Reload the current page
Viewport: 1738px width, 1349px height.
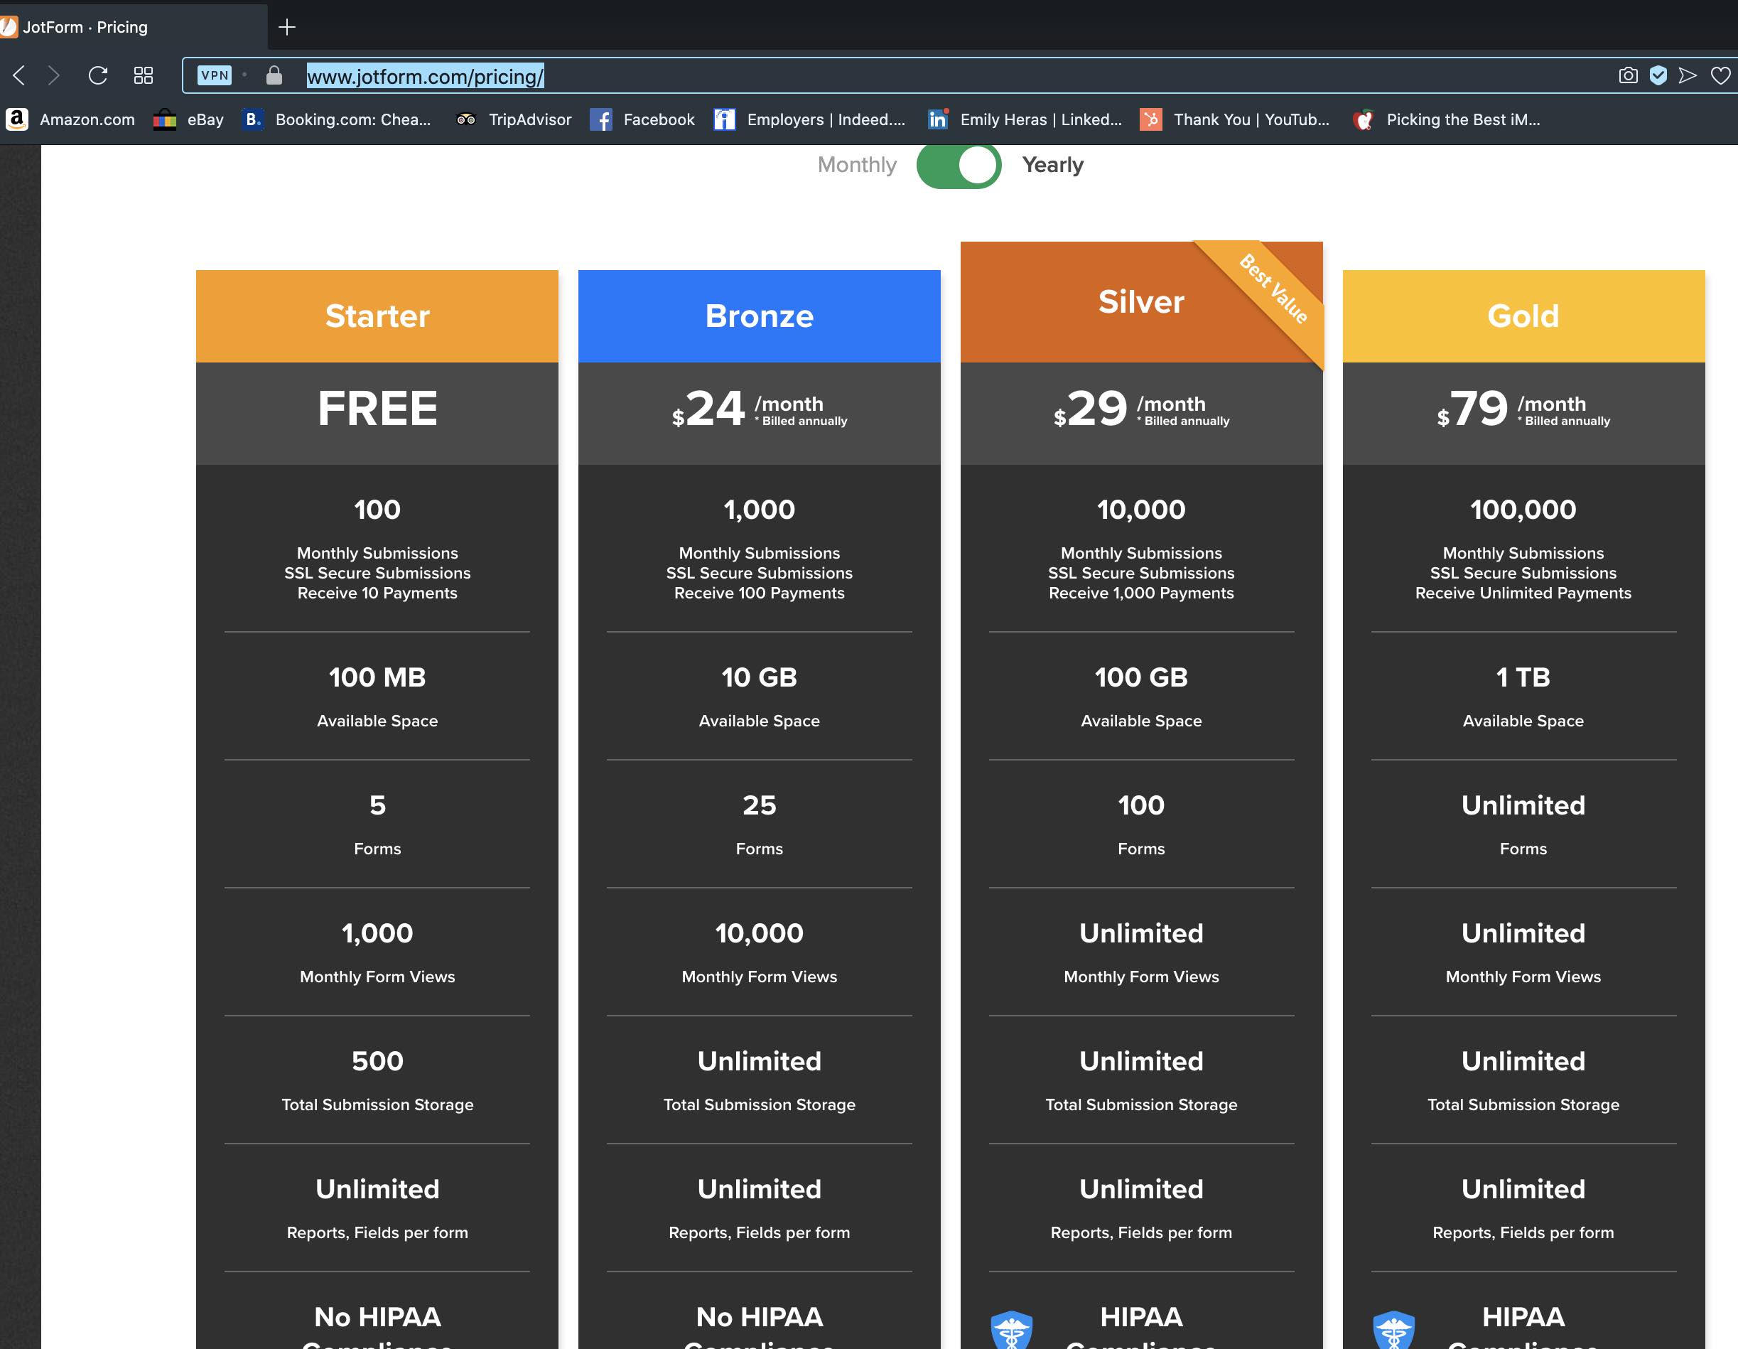[98, 75]
